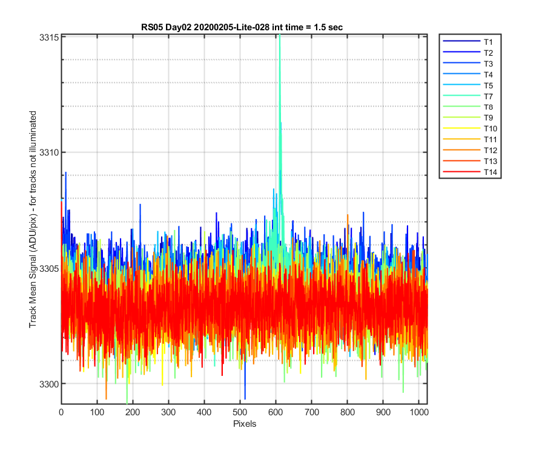545x454 pixels.
Task: Click x-axis tick label 500
Action: (x=240, y=412)
